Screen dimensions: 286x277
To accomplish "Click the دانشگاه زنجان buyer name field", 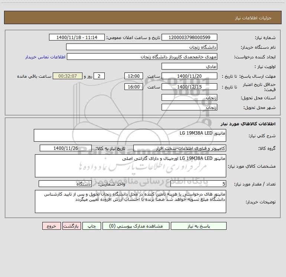I will [142, 47].
